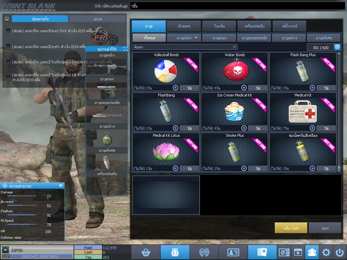Select the melee weapon filter tab
The image size is (347, 260).
click(254, 38)
